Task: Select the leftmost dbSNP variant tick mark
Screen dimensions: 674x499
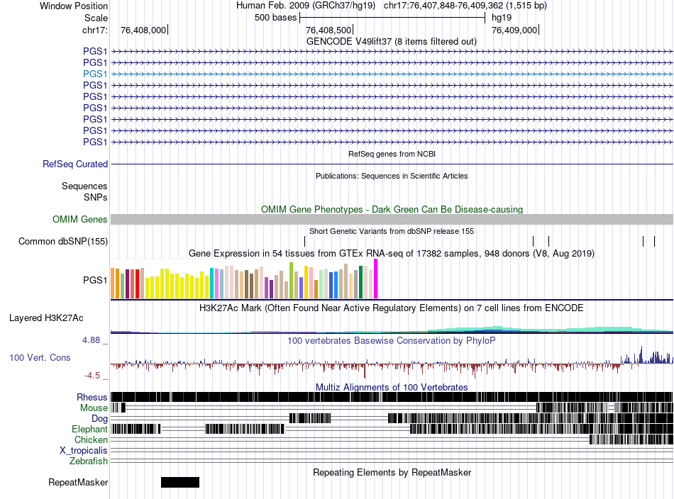Action: pyautogui.click(x=305, y=241)
